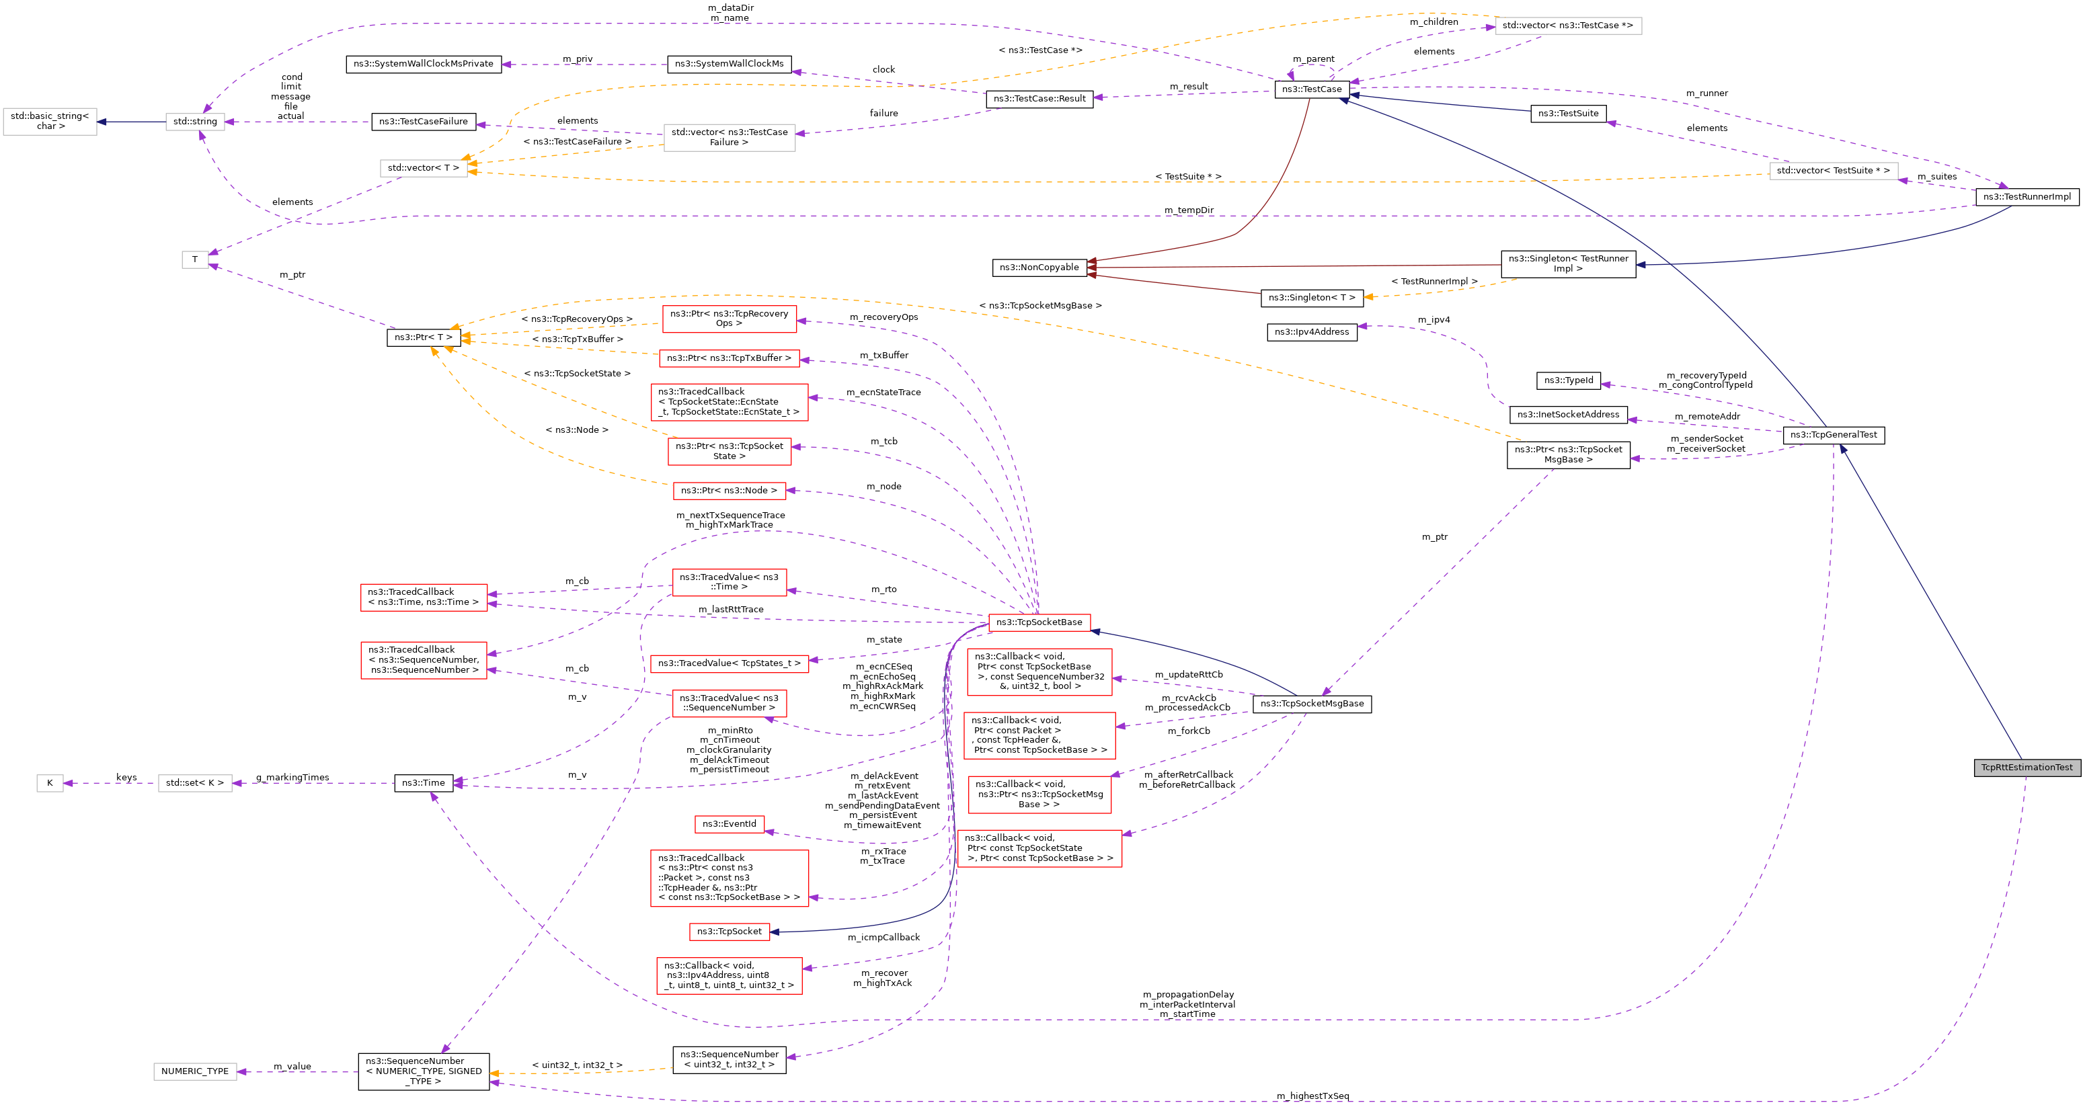
Task: Click the std::basic_string< char > node
Action: [x=49, y=122]
